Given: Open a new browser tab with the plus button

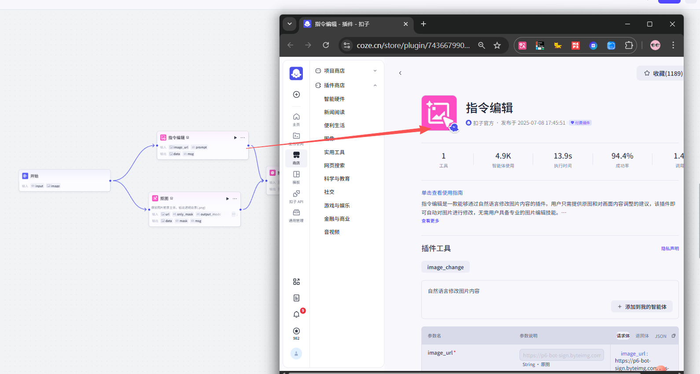Looking at the screenshot, I should pyautogui.click(x=424, y=24).
